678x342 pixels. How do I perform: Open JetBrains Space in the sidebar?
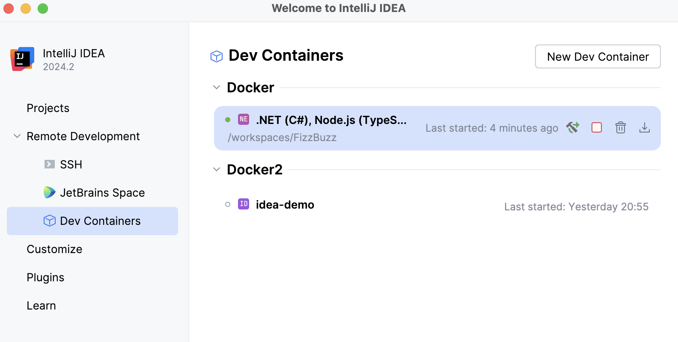[102, 193]
